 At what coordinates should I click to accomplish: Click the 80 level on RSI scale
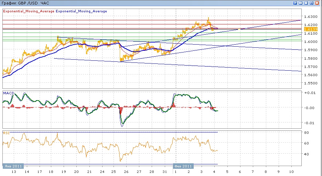pyautogui.click(x=307, y=132)
